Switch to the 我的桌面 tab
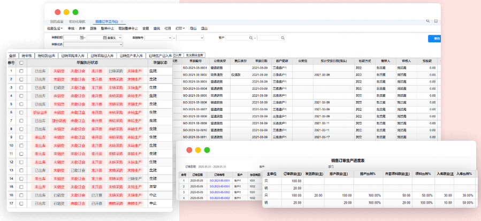This screenshot has height=221, width=481. point(57,21)
